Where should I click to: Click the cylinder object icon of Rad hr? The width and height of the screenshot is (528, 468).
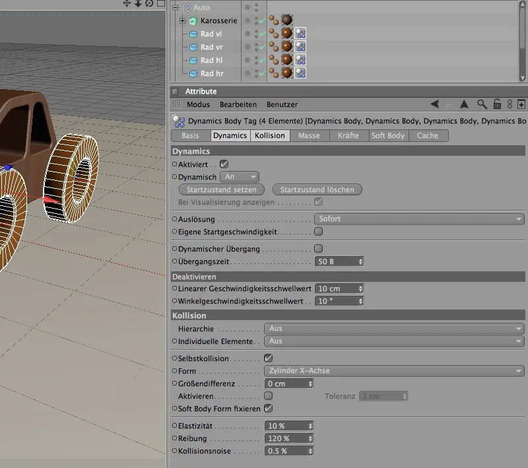(193, 73)
